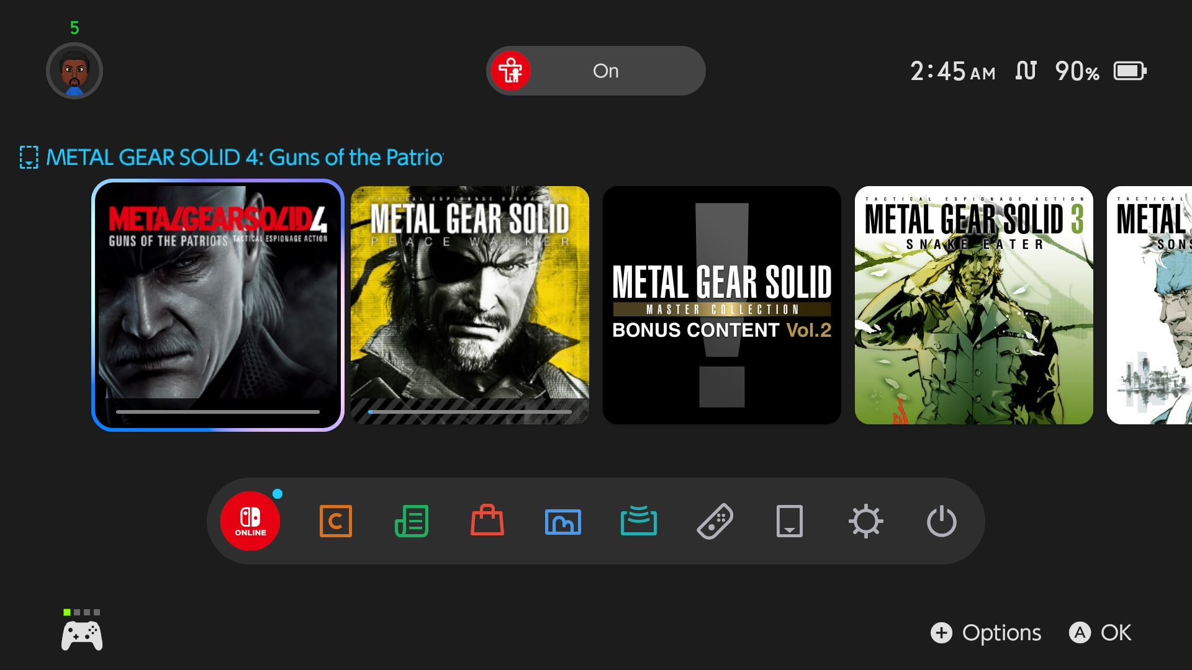Open the News icon

(412, 521)
